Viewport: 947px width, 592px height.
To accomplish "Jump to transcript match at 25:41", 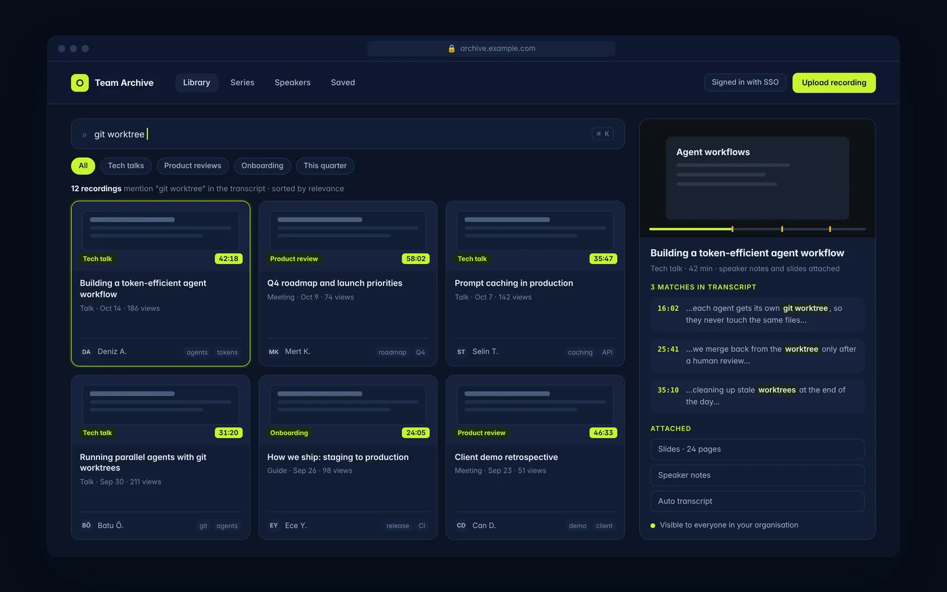I will (x=758, y=355).
